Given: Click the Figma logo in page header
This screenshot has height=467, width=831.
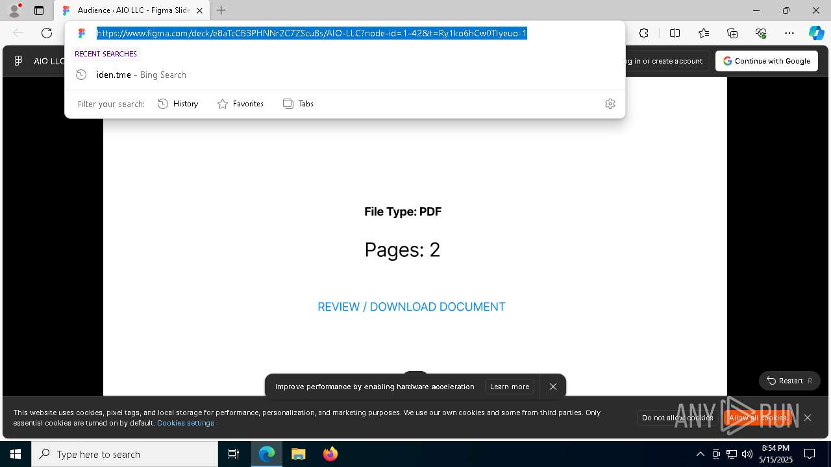Looking at the screenshot, I should (x=18, y=61).
